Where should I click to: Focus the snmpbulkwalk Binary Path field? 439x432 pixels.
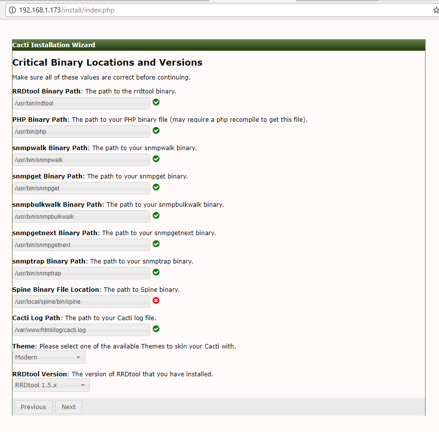coord(81,216)
